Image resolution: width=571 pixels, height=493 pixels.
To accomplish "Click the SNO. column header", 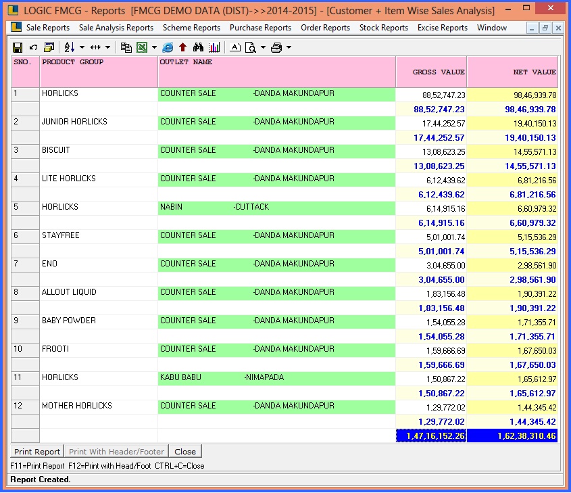I will [x=26, y=72].
